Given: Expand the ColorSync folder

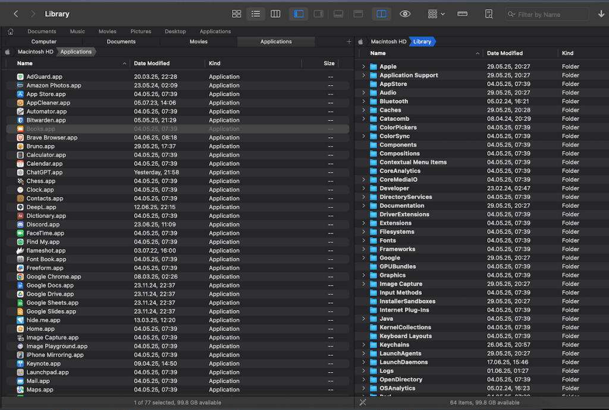Looking at the screenshot, I should click(363, 136).
